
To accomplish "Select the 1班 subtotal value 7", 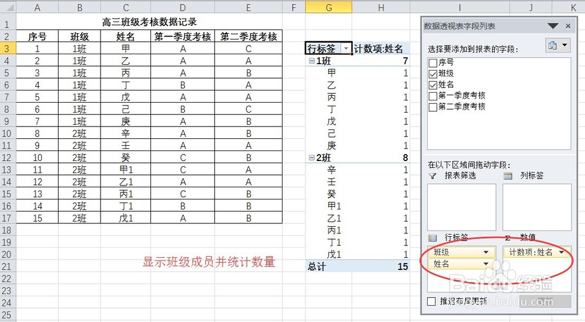I will pyautogui.click(x=381, y=61).
